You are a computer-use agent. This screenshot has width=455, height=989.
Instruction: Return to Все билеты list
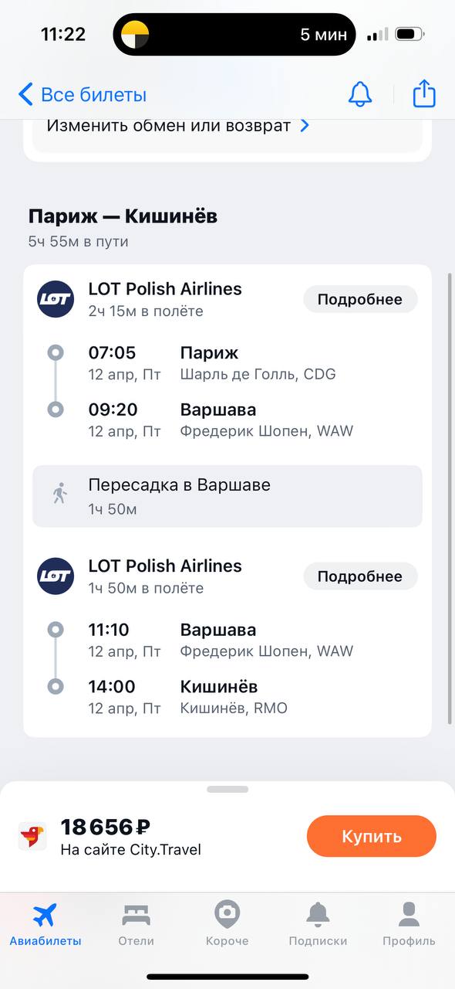click(x=83, y=95)
